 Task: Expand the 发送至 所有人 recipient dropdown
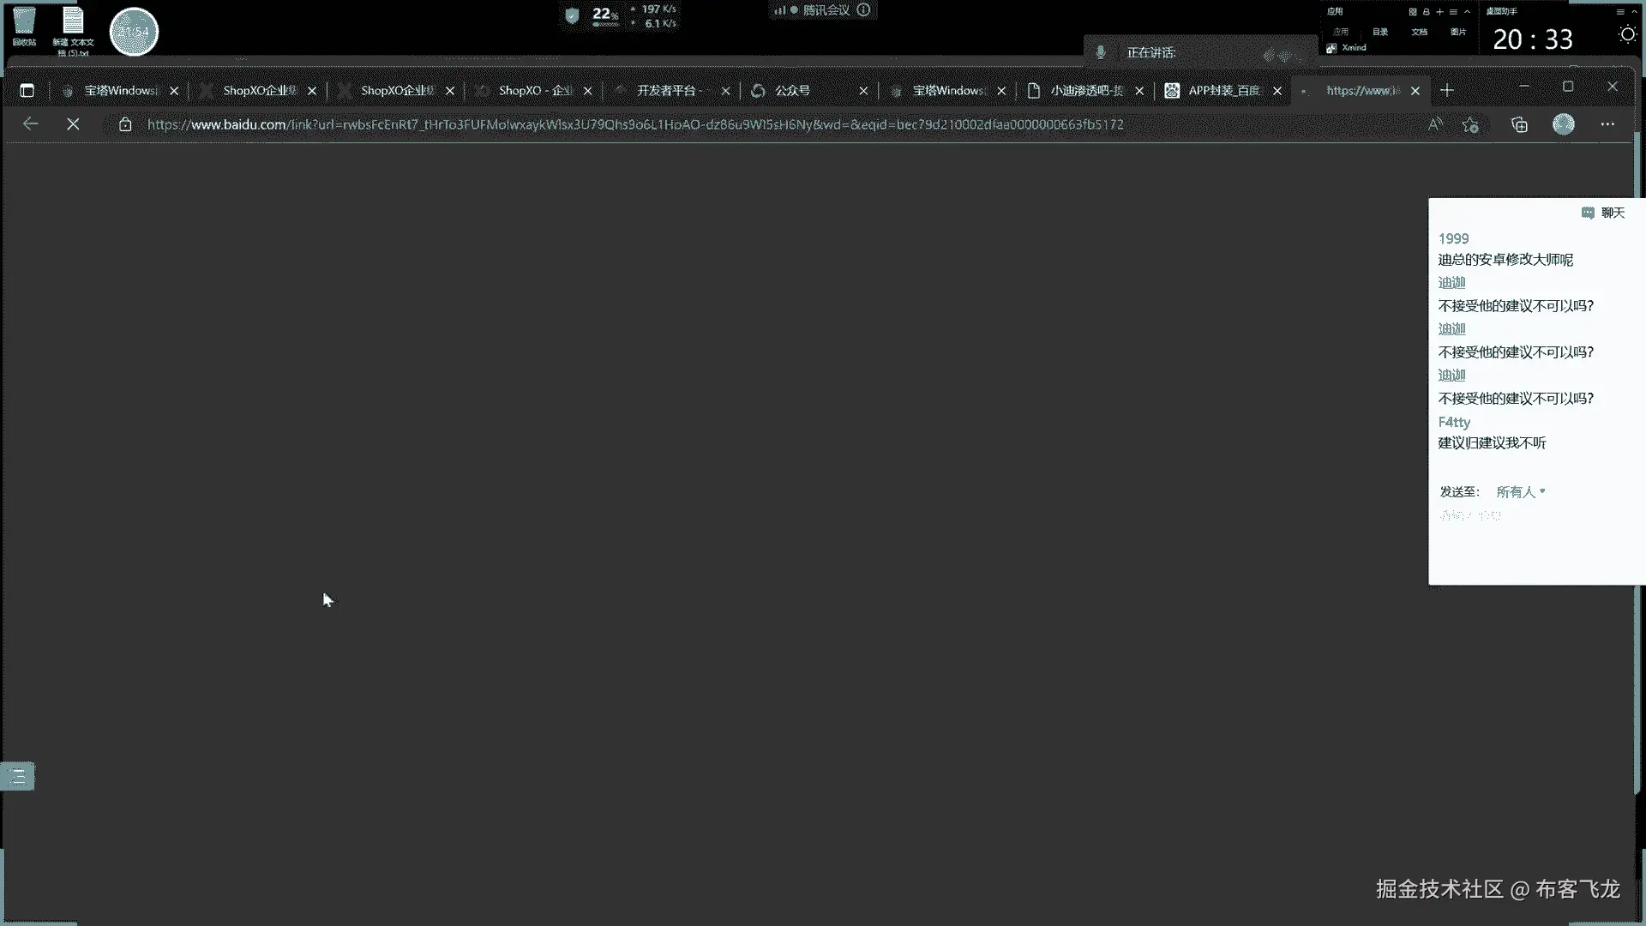tap(1520, 492)
